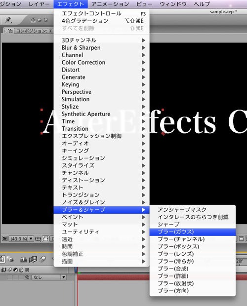Select the red layer duration bar
The width and height of the screenshot is (247, 306).
(x=162, y=277)
